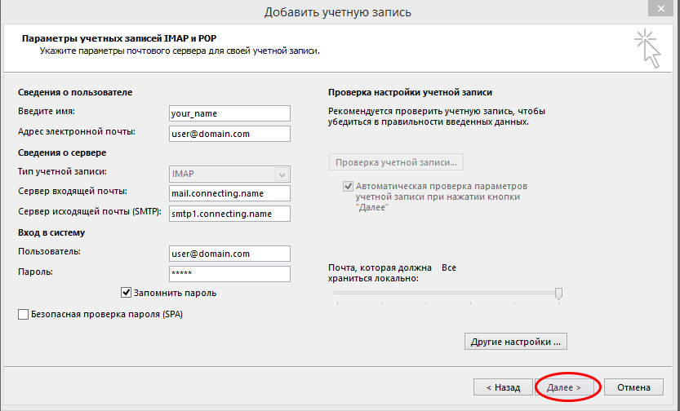680x411 pixels.
Task: Open Другие настройки (More Settings) dialog
Action: click(516, 341)
